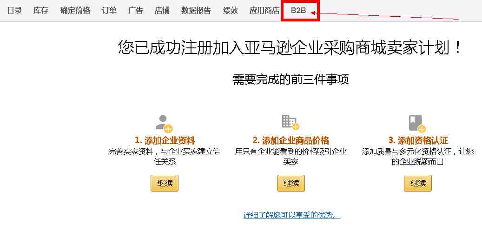Open the 详细了解您可以享受的优势 link

[291, 215]
